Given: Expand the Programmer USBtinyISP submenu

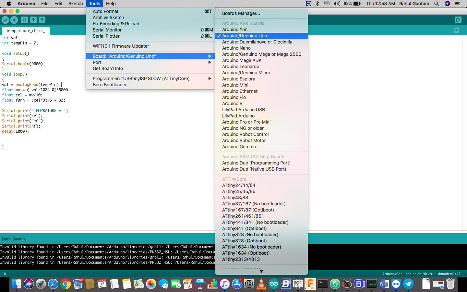Looking at the screenshot, I should point(150,79).
